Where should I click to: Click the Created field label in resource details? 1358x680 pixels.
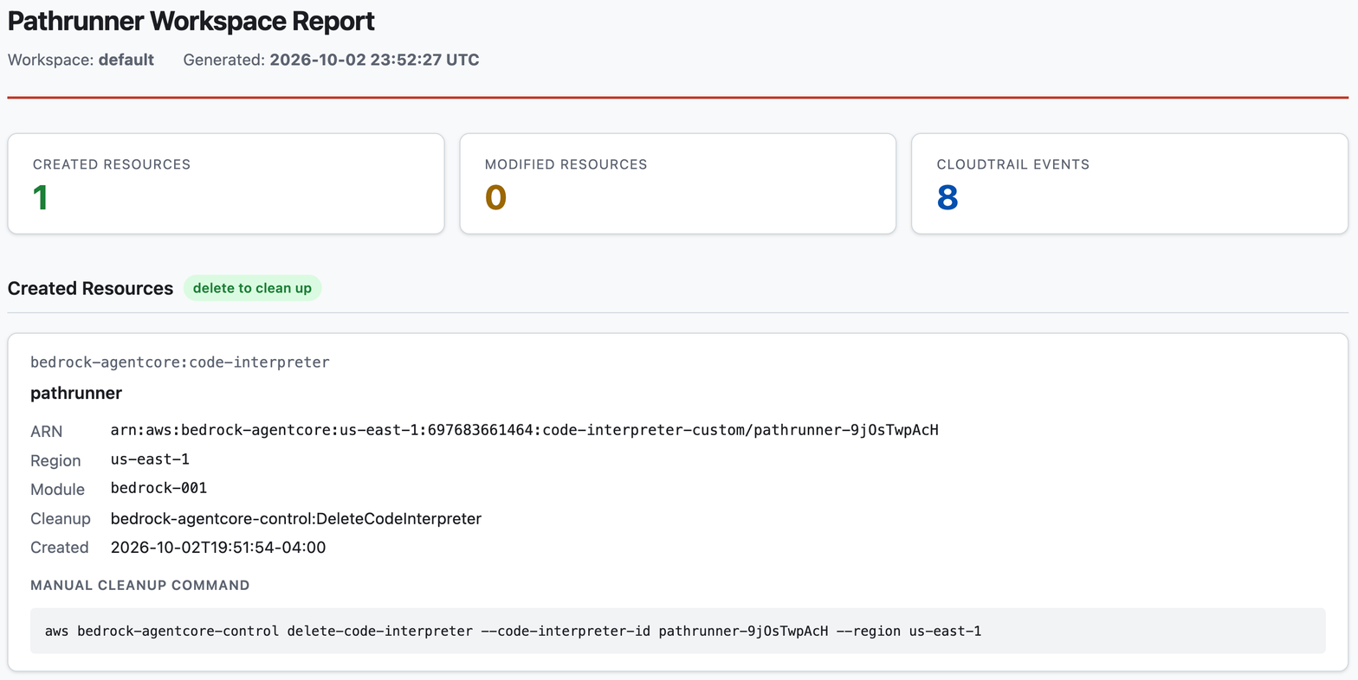point(60,547)
